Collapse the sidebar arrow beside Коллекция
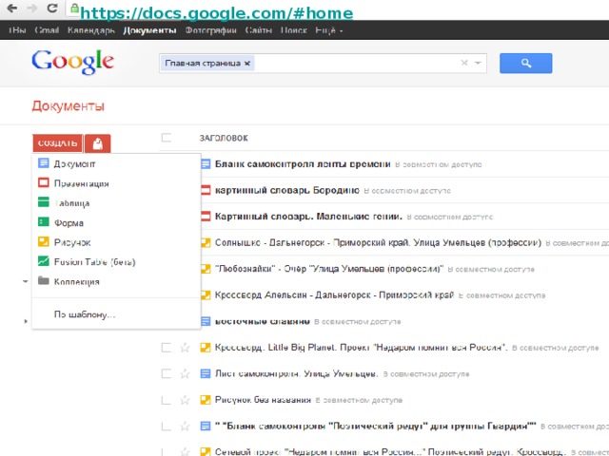Image resolution: width=609 pixels, height=456 pixels. [x=26, y=281]
